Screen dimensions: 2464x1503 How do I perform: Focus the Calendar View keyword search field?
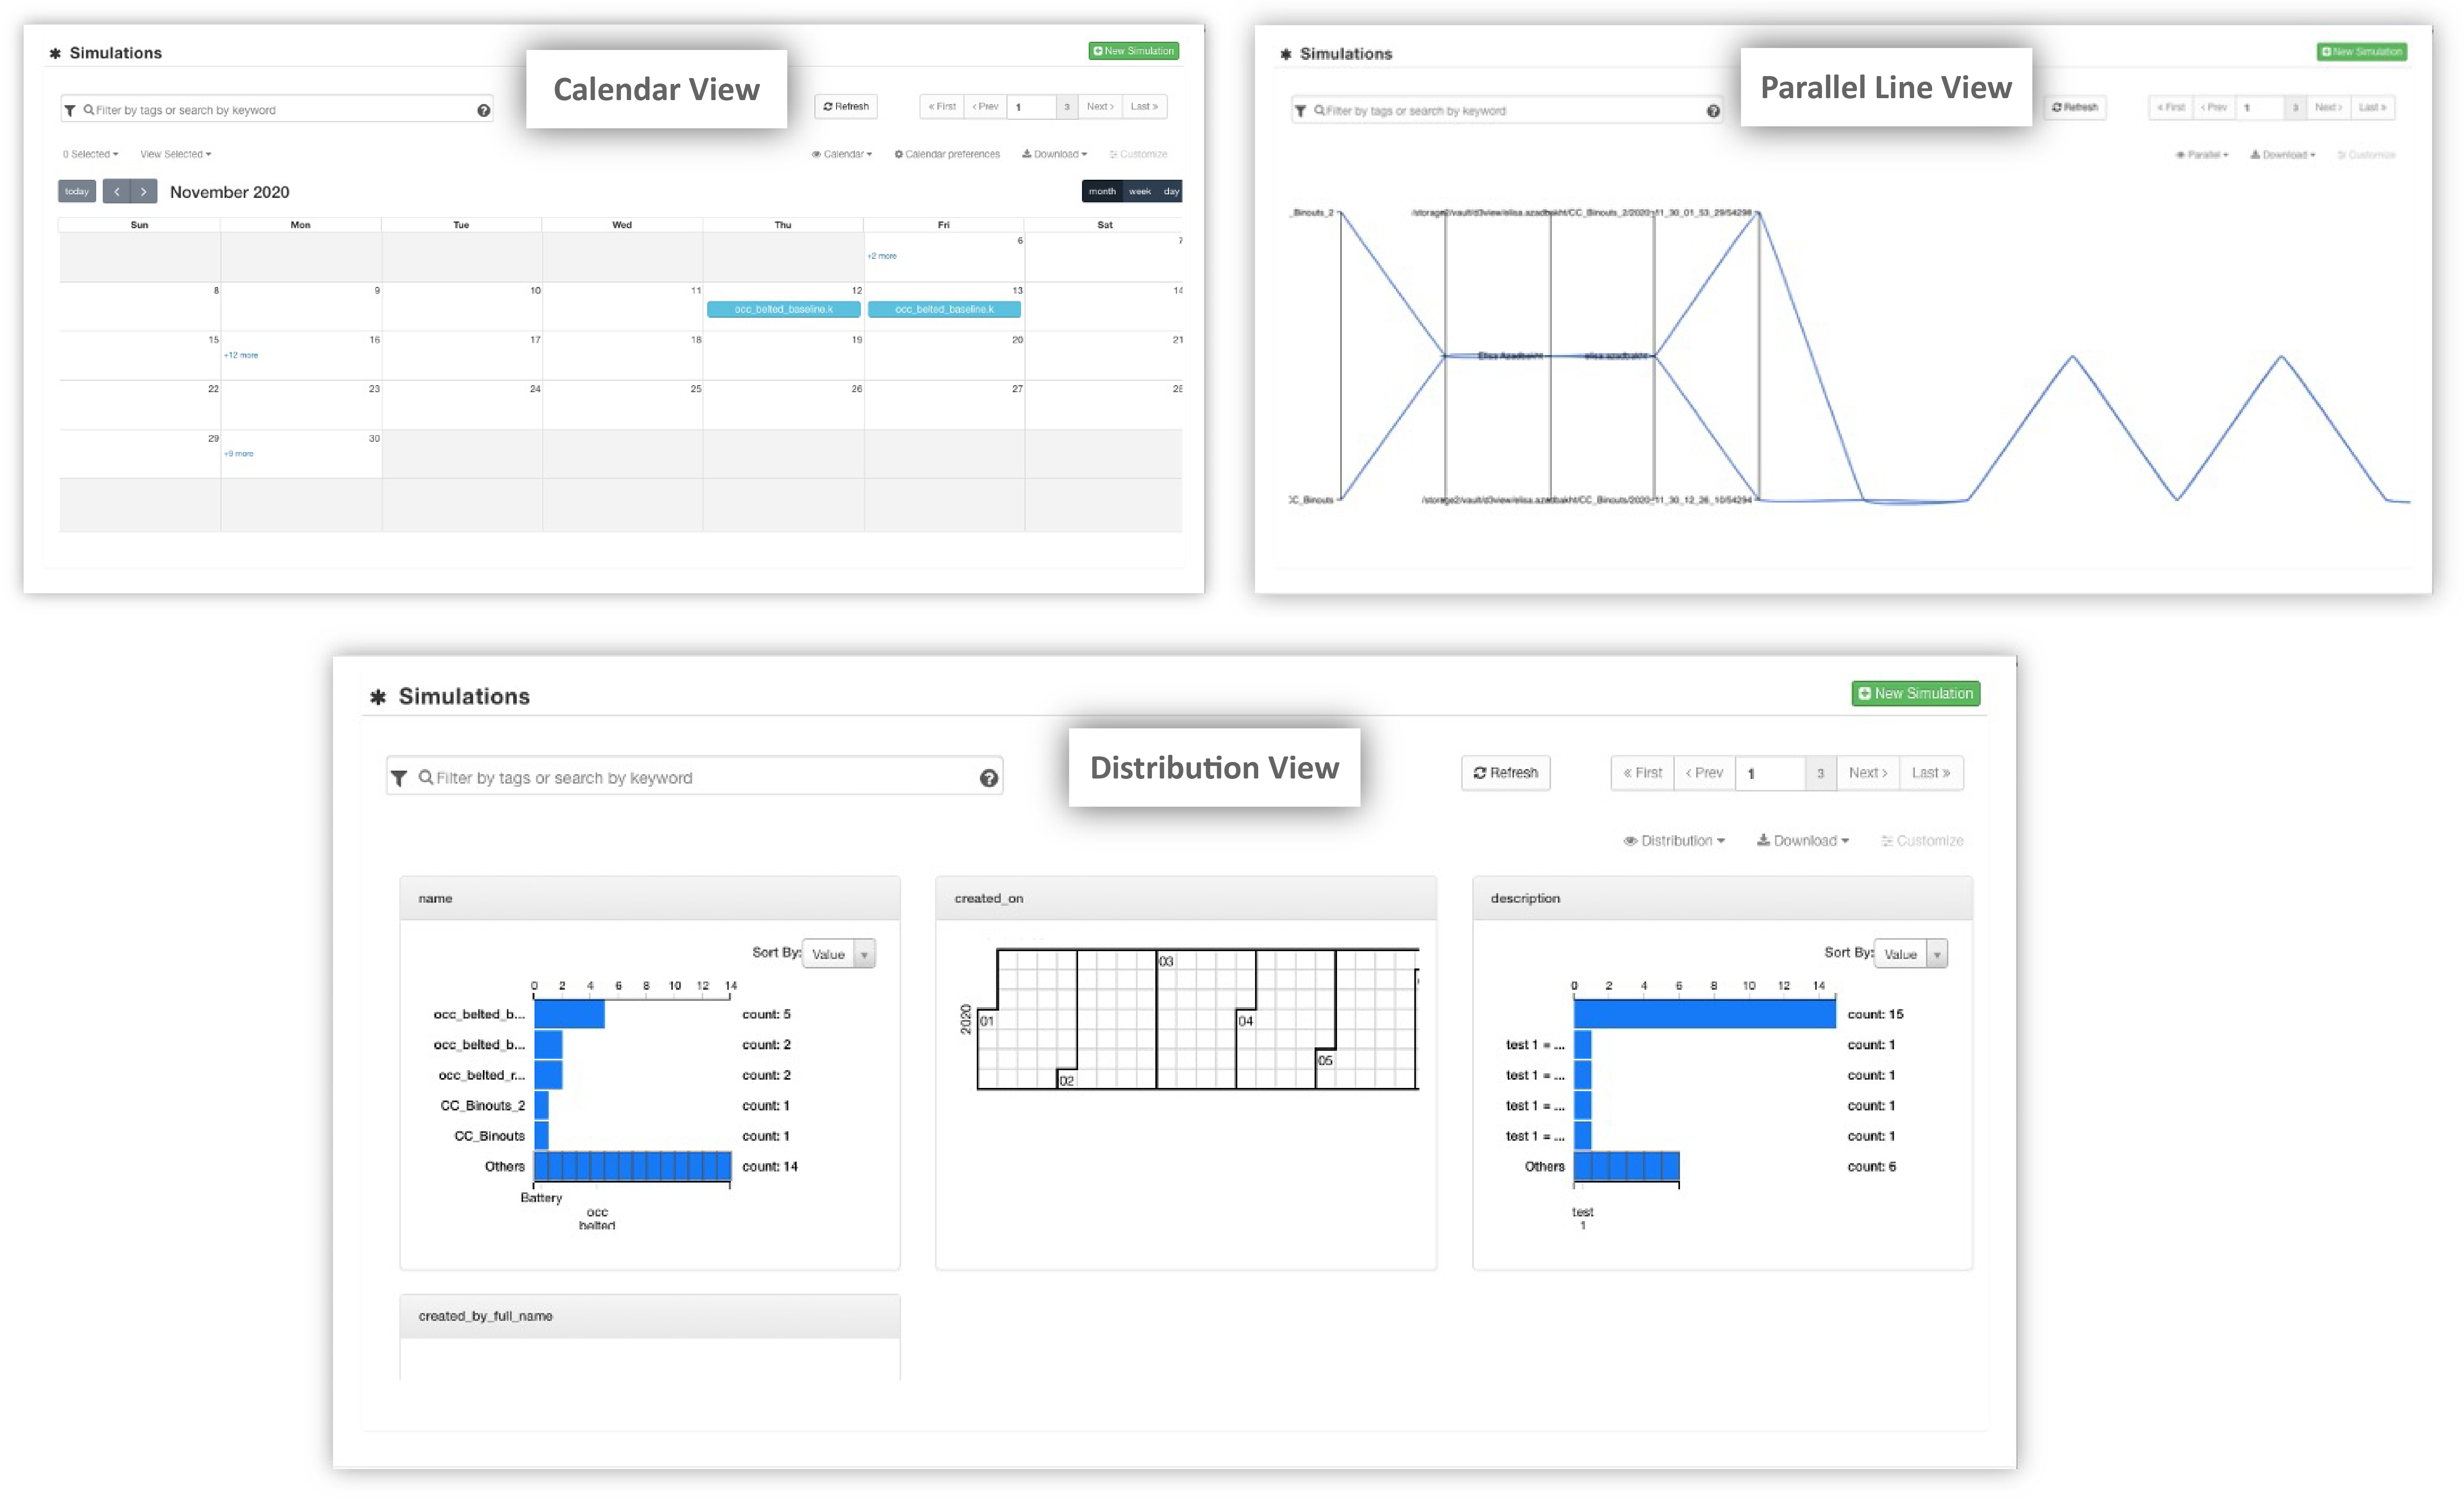click(x=278, y=110)
